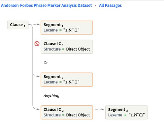Screen dimensions: 164x126
Task: Click the Anything gap label
Action: pos(51,96)
